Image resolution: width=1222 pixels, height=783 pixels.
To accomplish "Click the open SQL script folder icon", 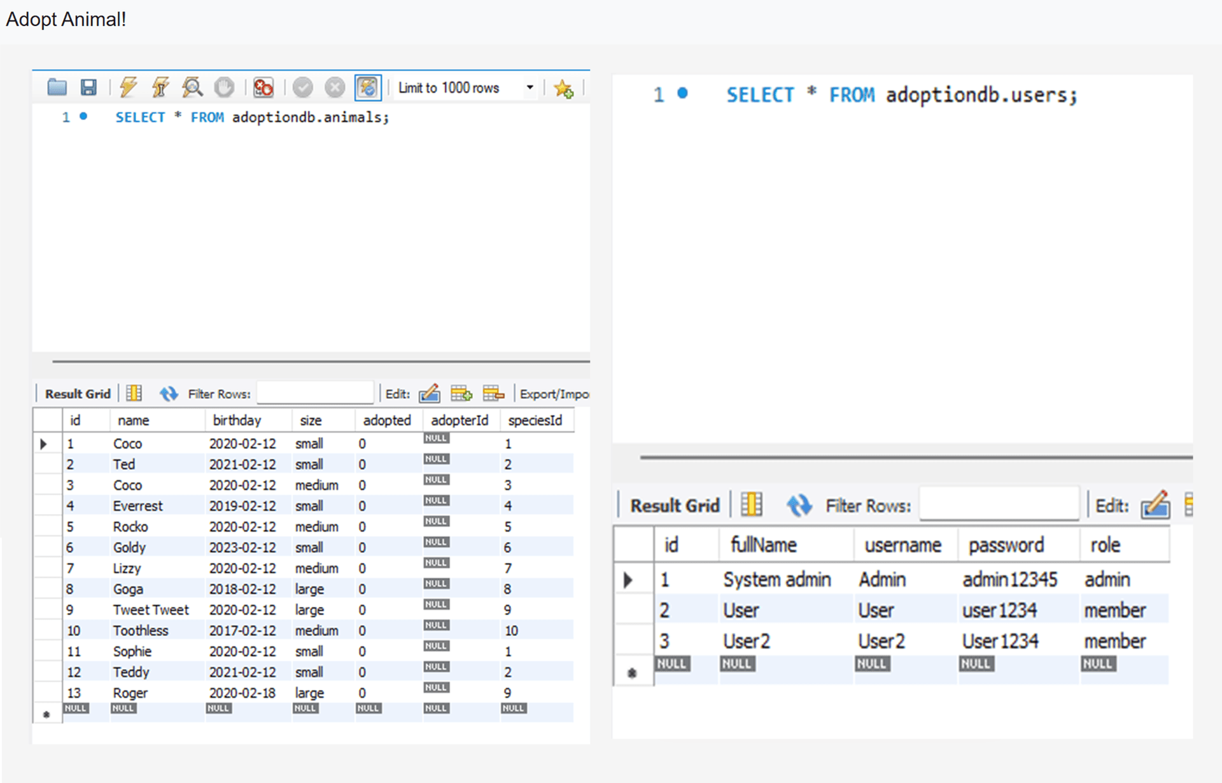I will [x=57, y=87].
